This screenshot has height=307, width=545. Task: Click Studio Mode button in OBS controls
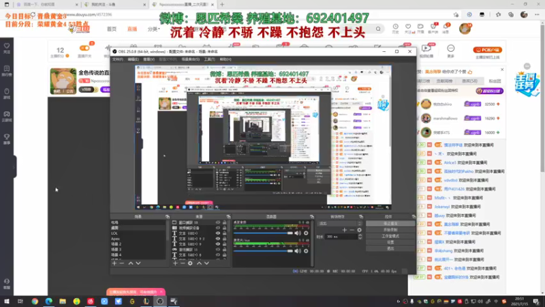click(x=390, y=236)
